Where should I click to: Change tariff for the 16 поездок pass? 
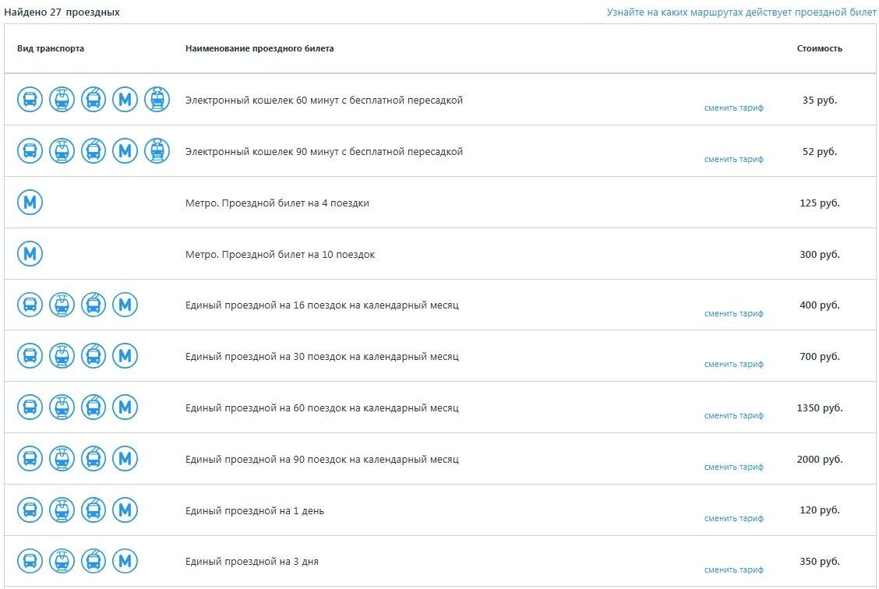tap(734, 314)
